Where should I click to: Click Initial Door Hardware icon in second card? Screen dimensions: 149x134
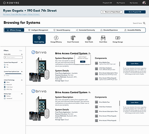click(x=96, y=107)
